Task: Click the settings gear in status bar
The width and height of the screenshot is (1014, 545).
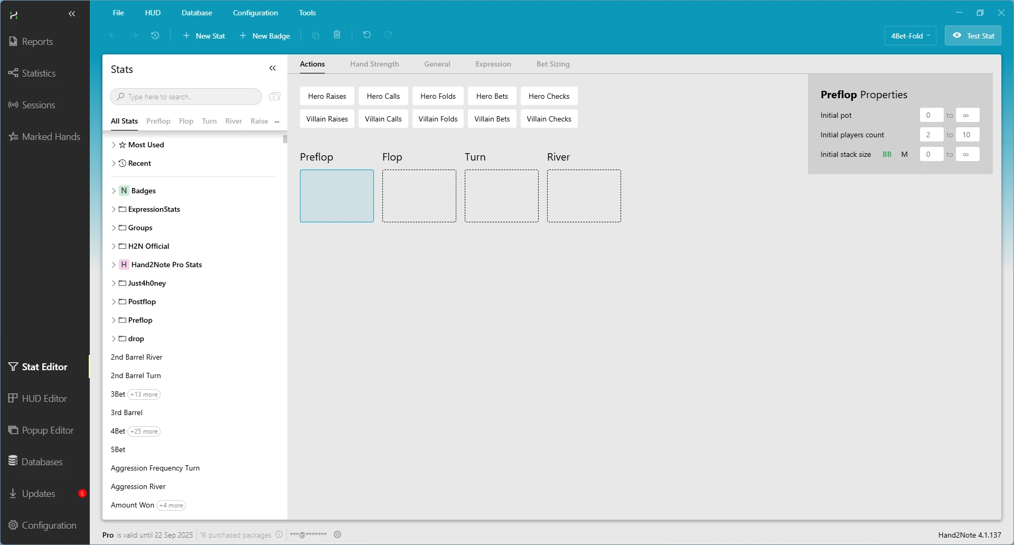Action: click(337, 534)
